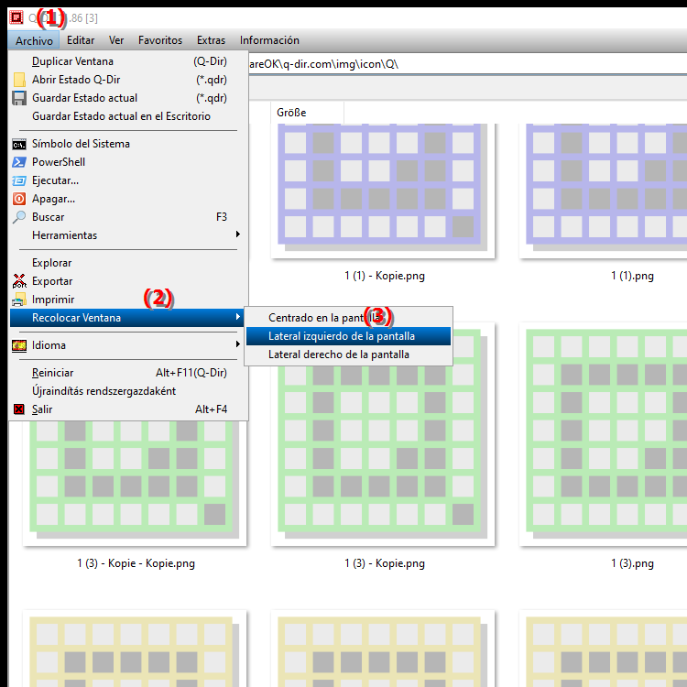
Task: Click the address bar path field
Action: 467,64
